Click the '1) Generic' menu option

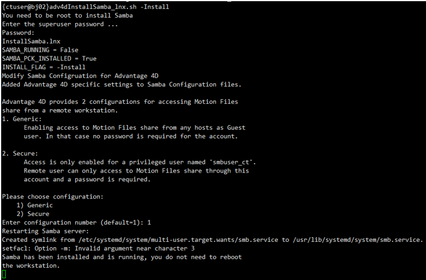point(36,205)
